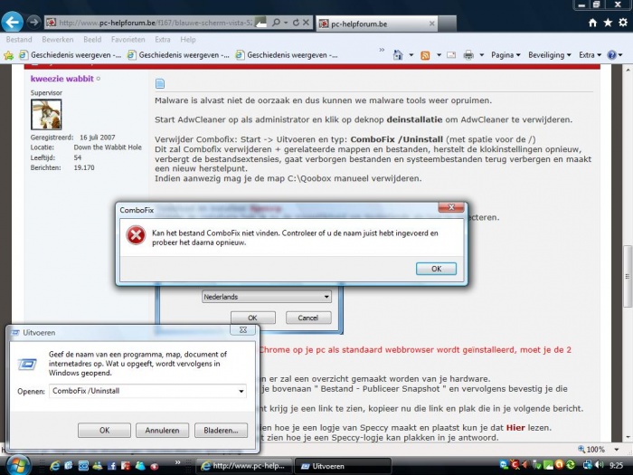
Task: Click OK in ComboFix error dialog
Action: tap(436, 269)
